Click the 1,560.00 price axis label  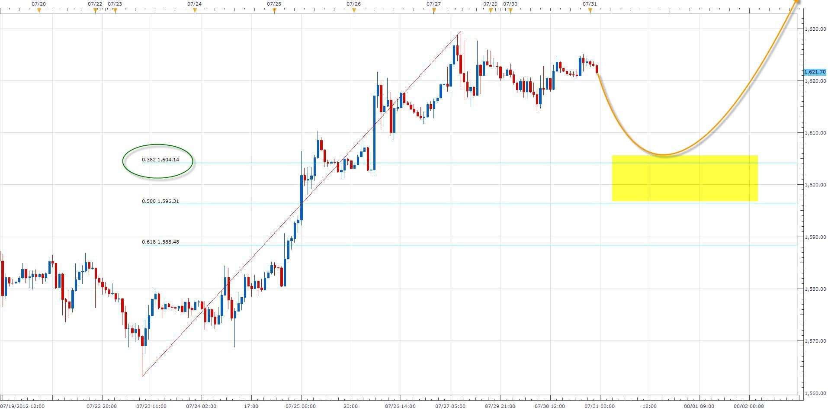[x=815, y=393]
